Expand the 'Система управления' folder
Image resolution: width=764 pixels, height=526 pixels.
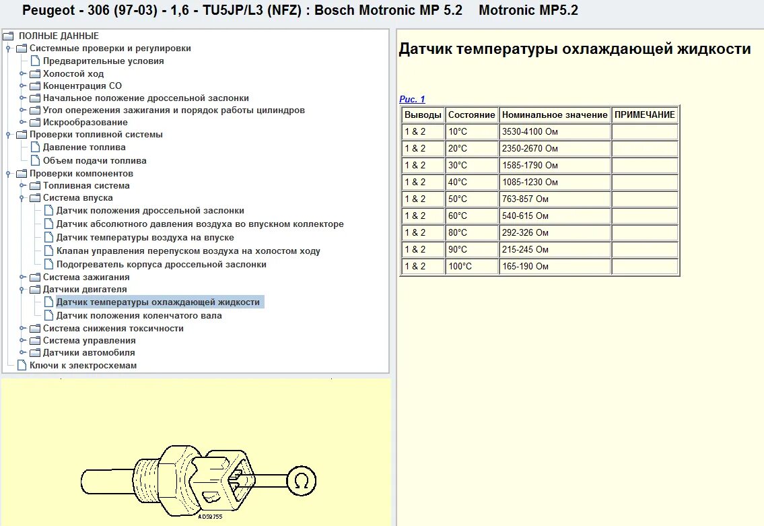coord(22,340)
